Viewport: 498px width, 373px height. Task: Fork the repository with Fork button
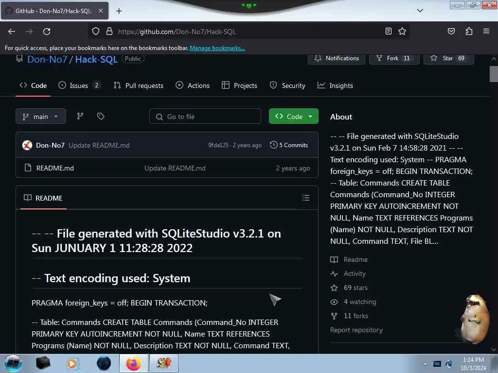pos(394,58)
